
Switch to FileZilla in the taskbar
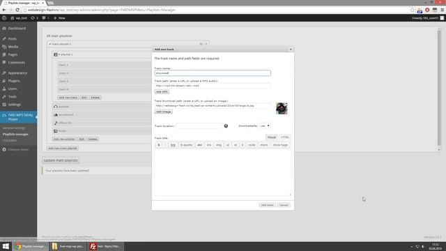pyautogui.click(x=105, y=246)
